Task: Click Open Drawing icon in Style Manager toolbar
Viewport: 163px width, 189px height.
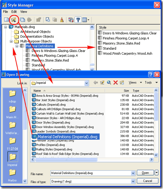Action: [x=14, y=20]
